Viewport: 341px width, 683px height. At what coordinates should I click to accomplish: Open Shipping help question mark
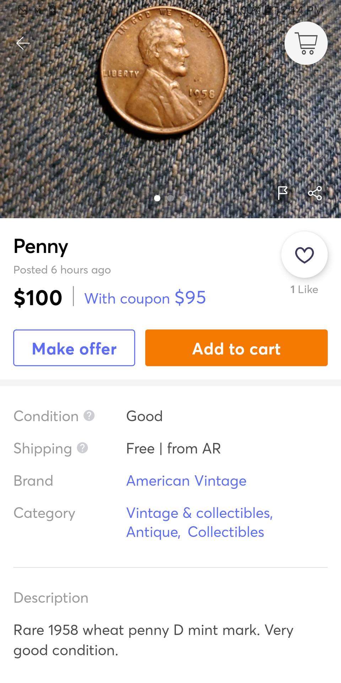[x=82, y=448]
